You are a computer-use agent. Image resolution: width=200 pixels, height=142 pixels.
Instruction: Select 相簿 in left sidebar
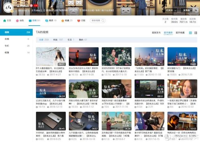pos(16,52)
